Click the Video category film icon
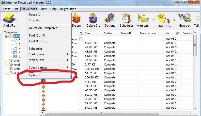201x116 pixels. click(16, 56)
